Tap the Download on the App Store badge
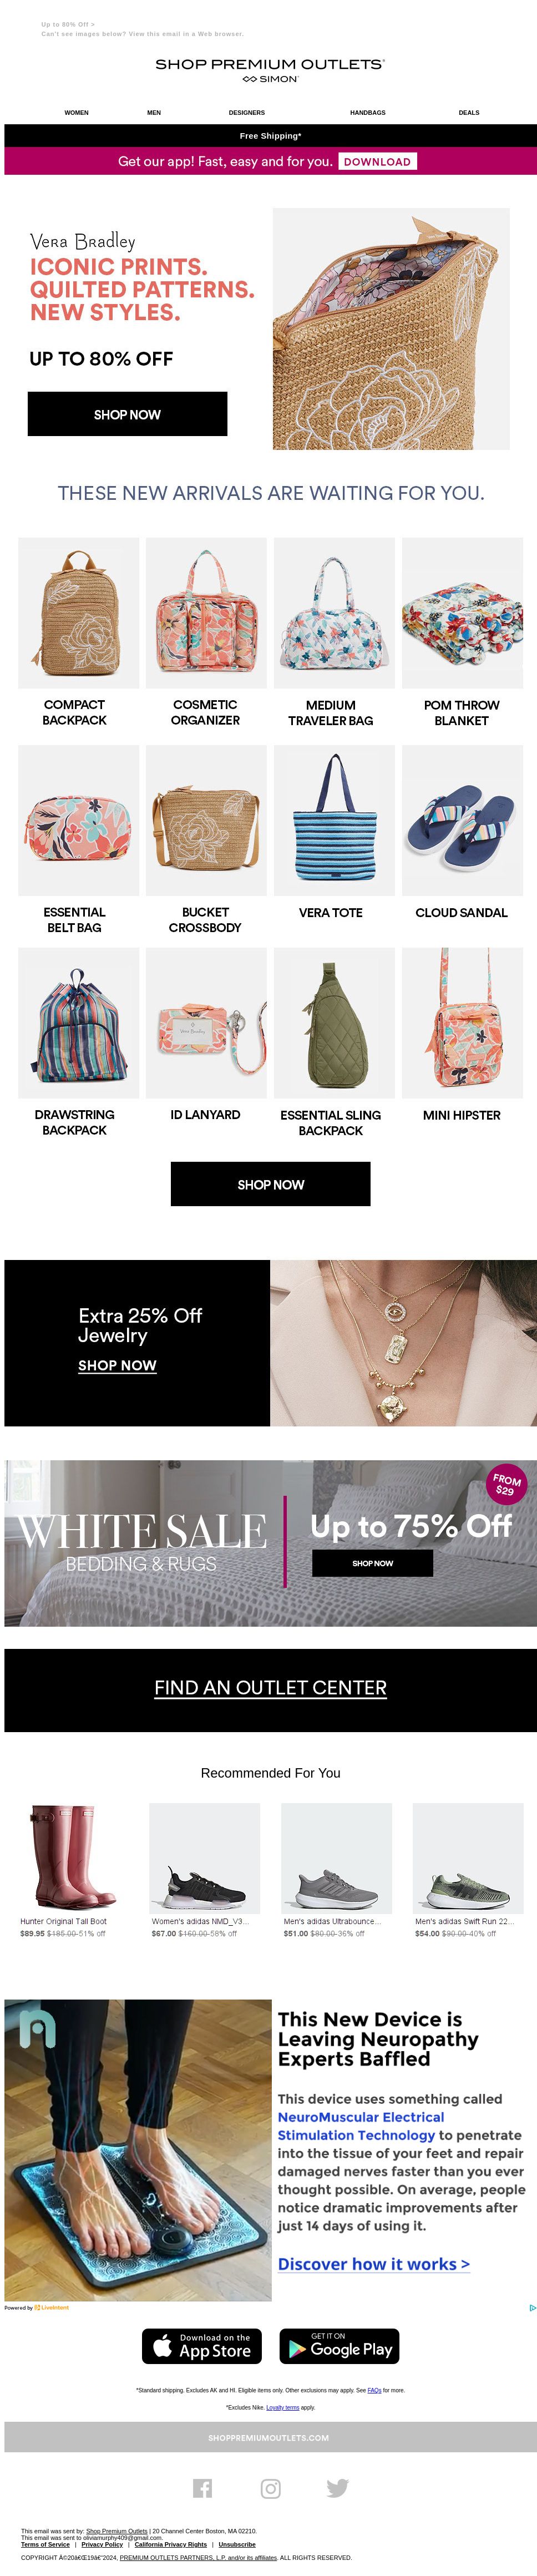Image resolution: width=537 pixels, height=2576 pixels. click(x=202, y=2346)
